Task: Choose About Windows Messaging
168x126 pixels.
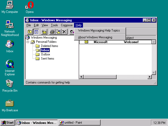Action: 100,37
